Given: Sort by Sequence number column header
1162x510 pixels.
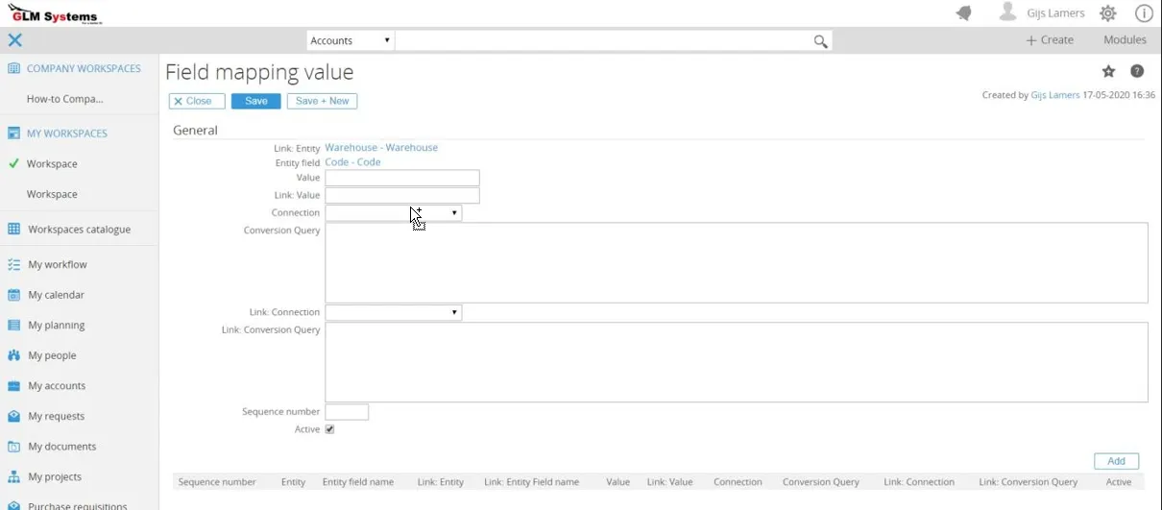Looking at the screenshot, I should click(217, 482).
